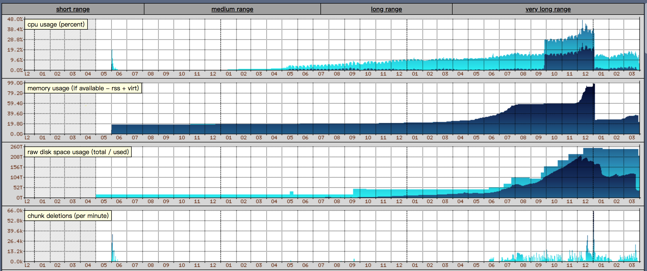The width and height of the screenshot is (647, 271).
Task: Open the short range column header link
Action: tap(73, 9)
